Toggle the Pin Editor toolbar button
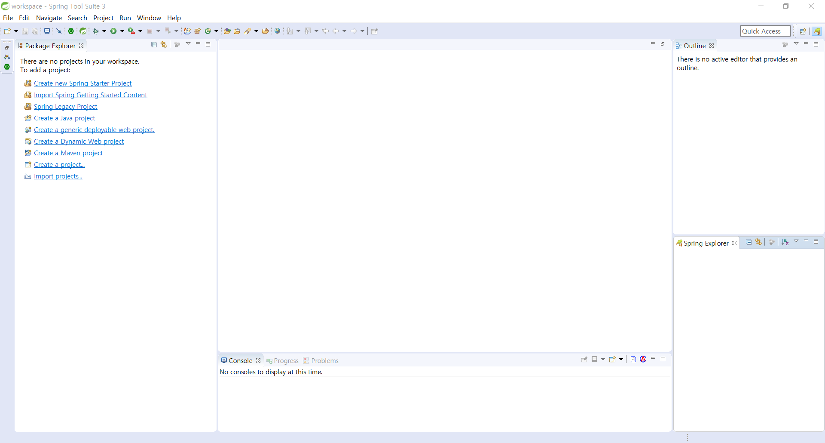 [x=374, y=31]
